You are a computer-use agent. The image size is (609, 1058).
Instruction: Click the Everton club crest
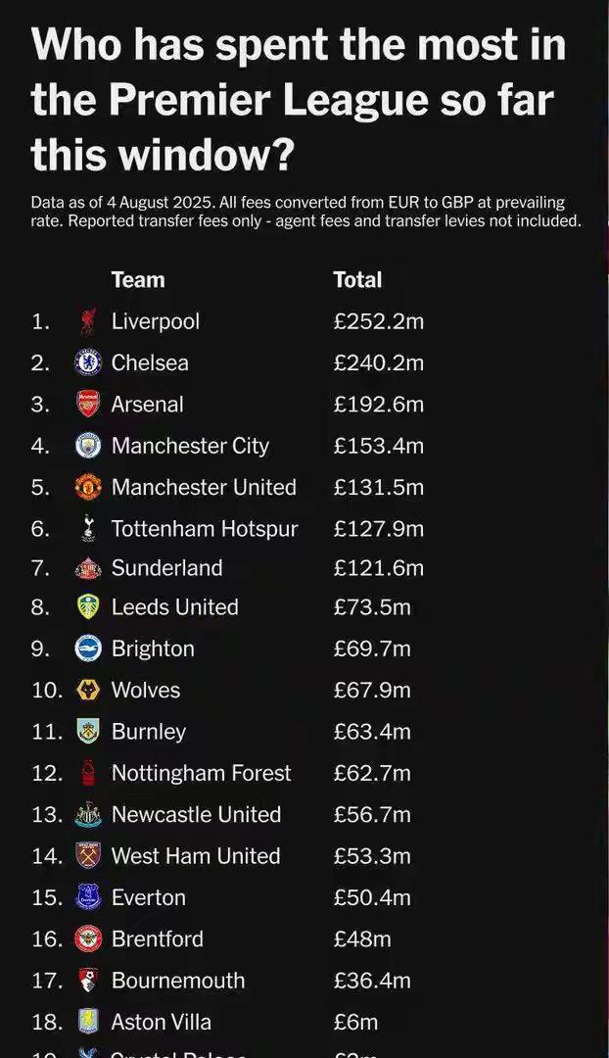pyautogui.click(x=88, y=897)
